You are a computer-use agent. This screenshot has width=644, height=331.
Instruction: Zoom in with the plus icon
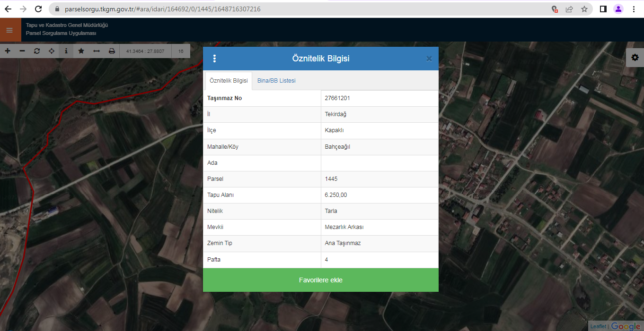click(x=8, y=51)
